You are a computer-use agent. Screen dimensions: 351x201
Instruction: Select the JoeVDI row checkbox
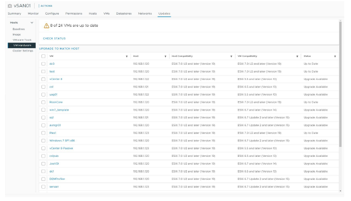(x=44, y=164)
